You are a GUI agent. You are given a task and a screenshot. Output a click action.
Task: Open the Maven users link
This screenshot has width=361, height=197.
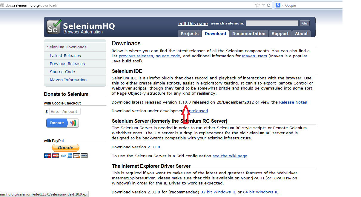254,56
